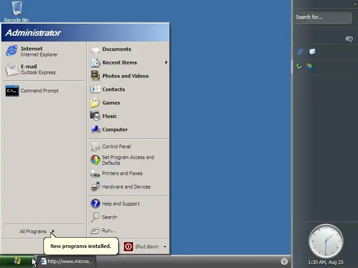Click the analog clock in the sidebar
This screenshot has width=358, height=268.
[x=326, y=241]
